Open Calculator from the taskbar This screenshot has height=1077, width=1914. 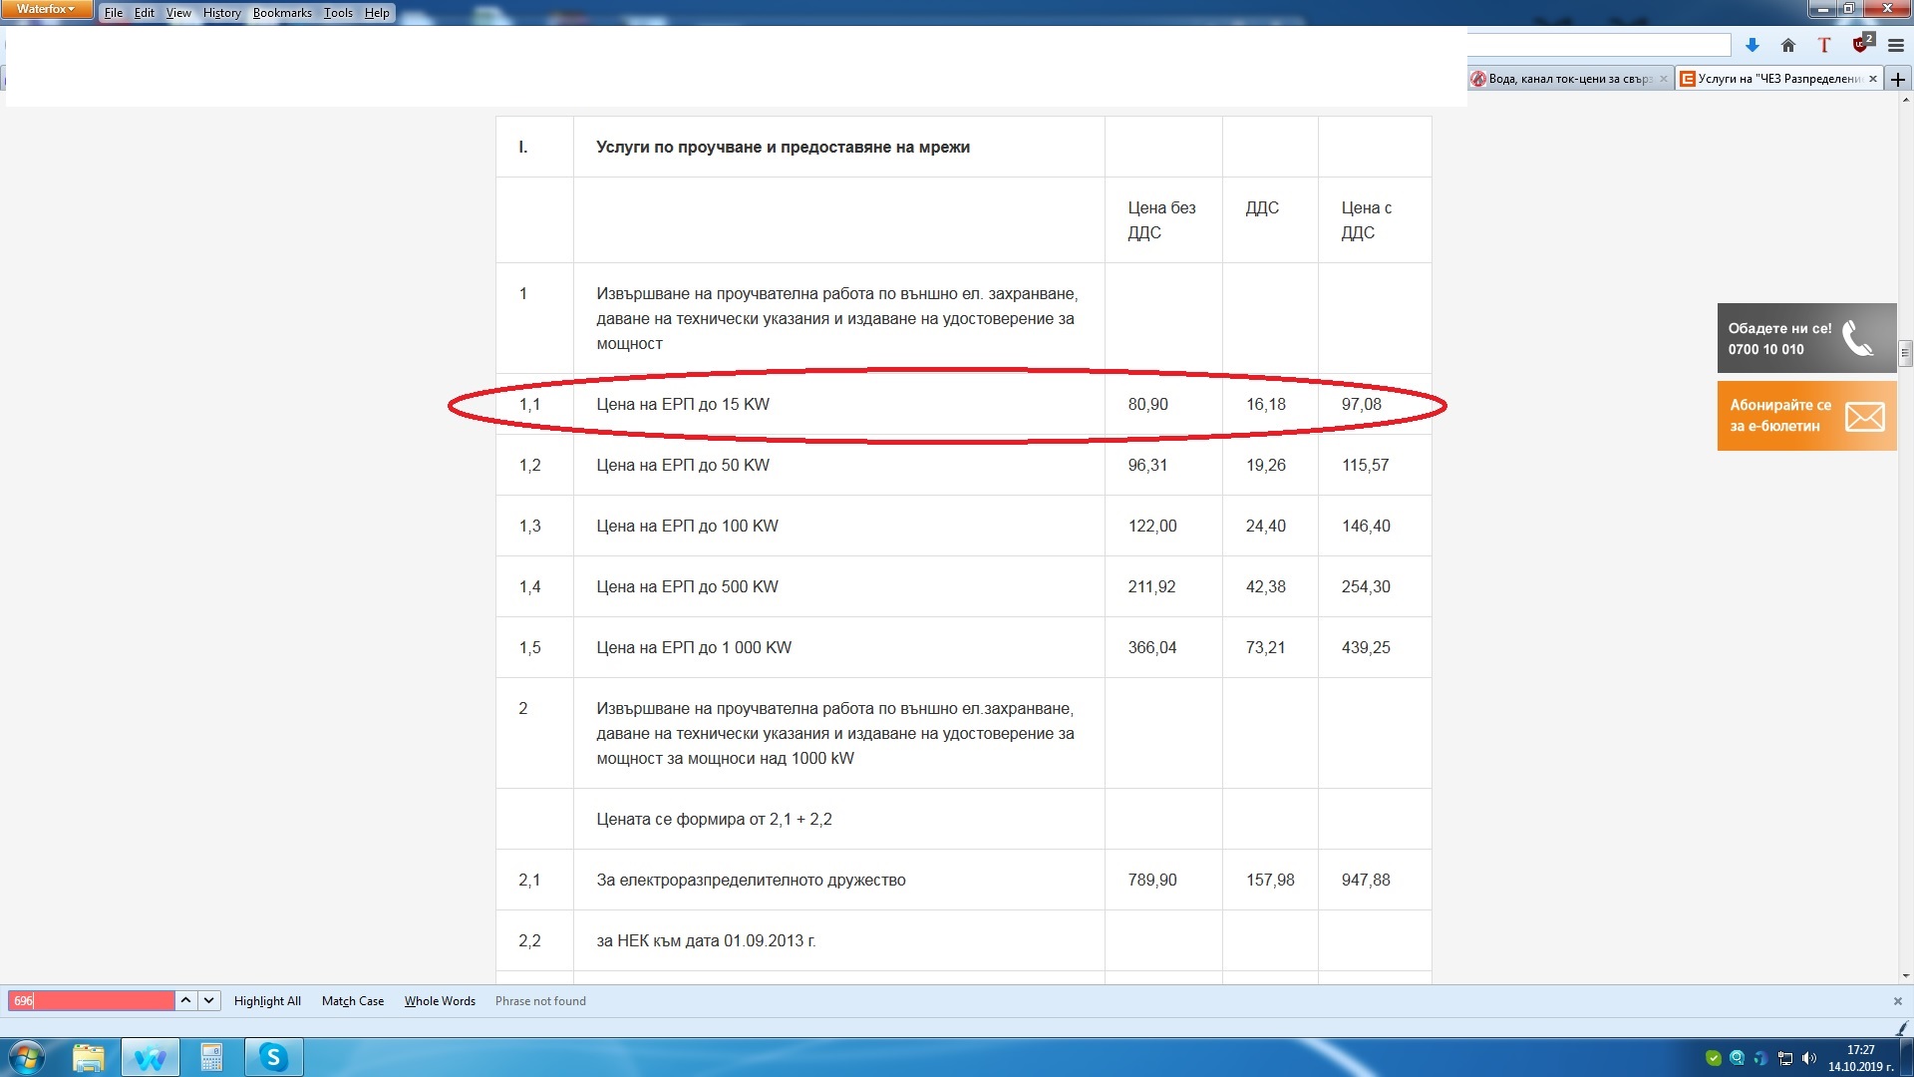211,1057
